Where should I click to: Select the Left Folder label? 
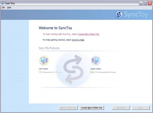(44, 69)
